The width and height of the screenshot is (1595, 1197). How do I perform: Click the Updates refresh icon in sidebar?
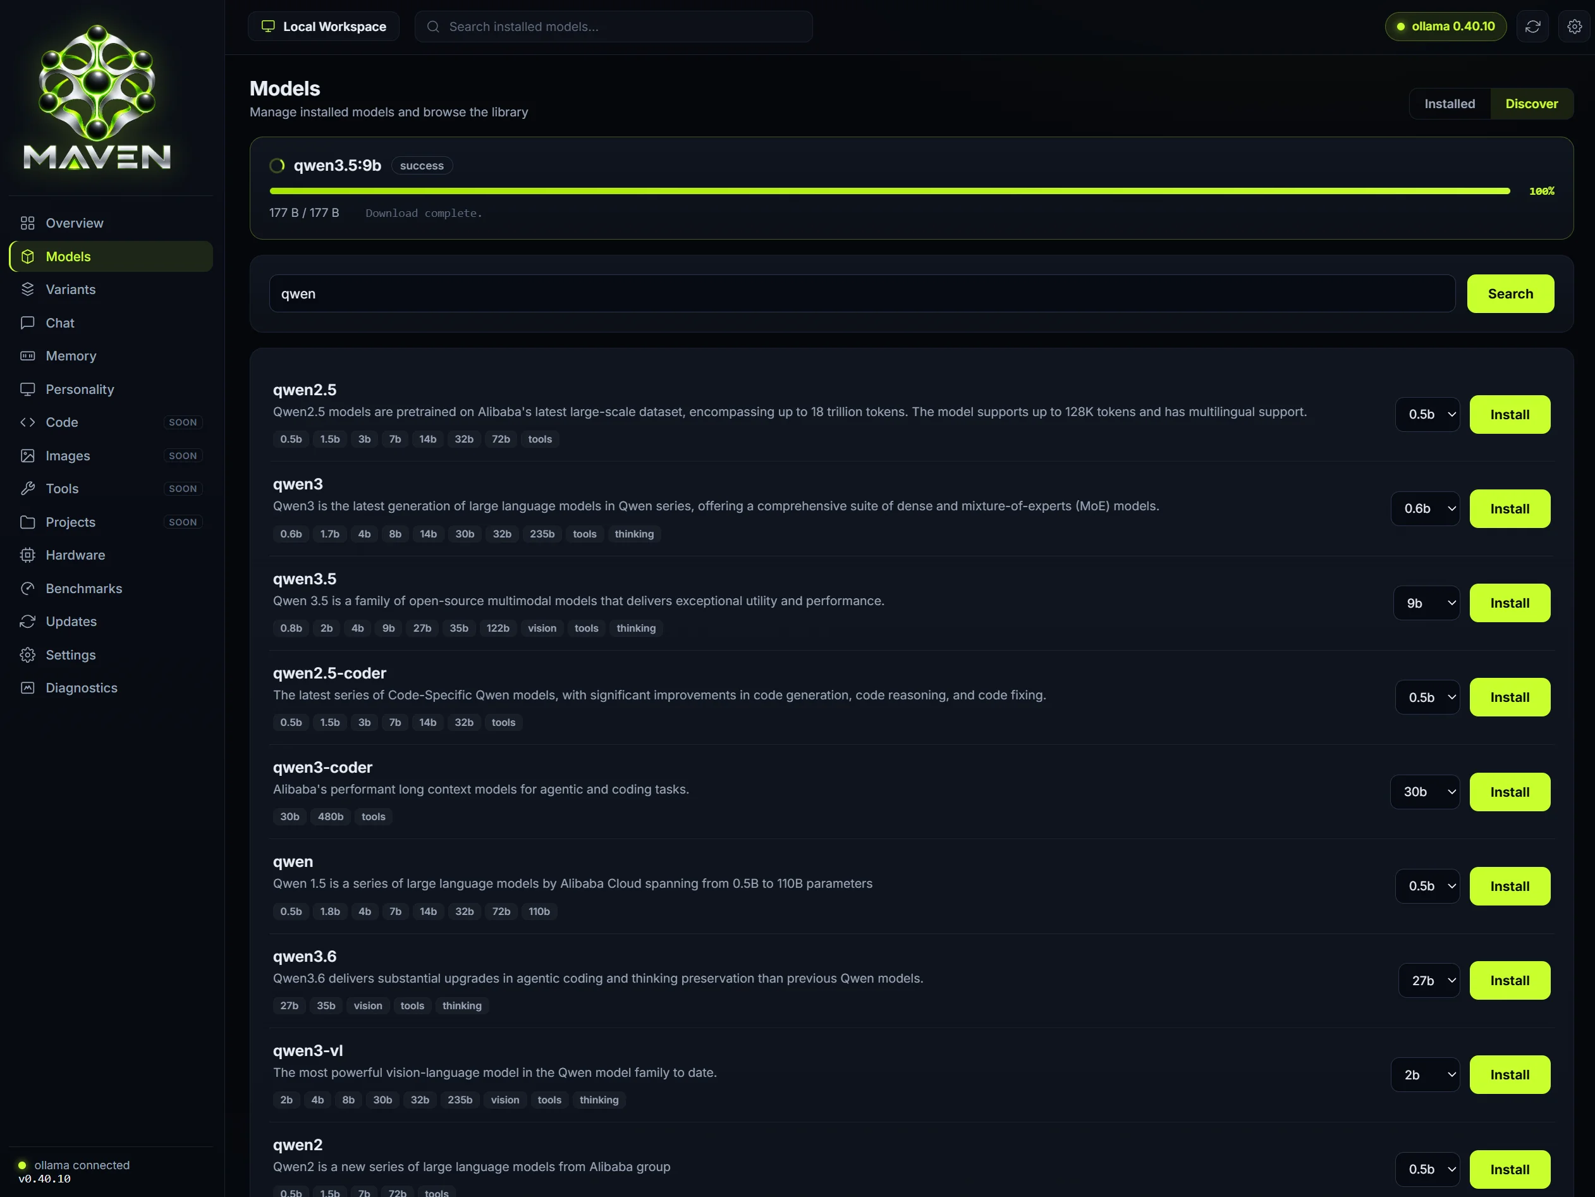[x=27, y=621]
